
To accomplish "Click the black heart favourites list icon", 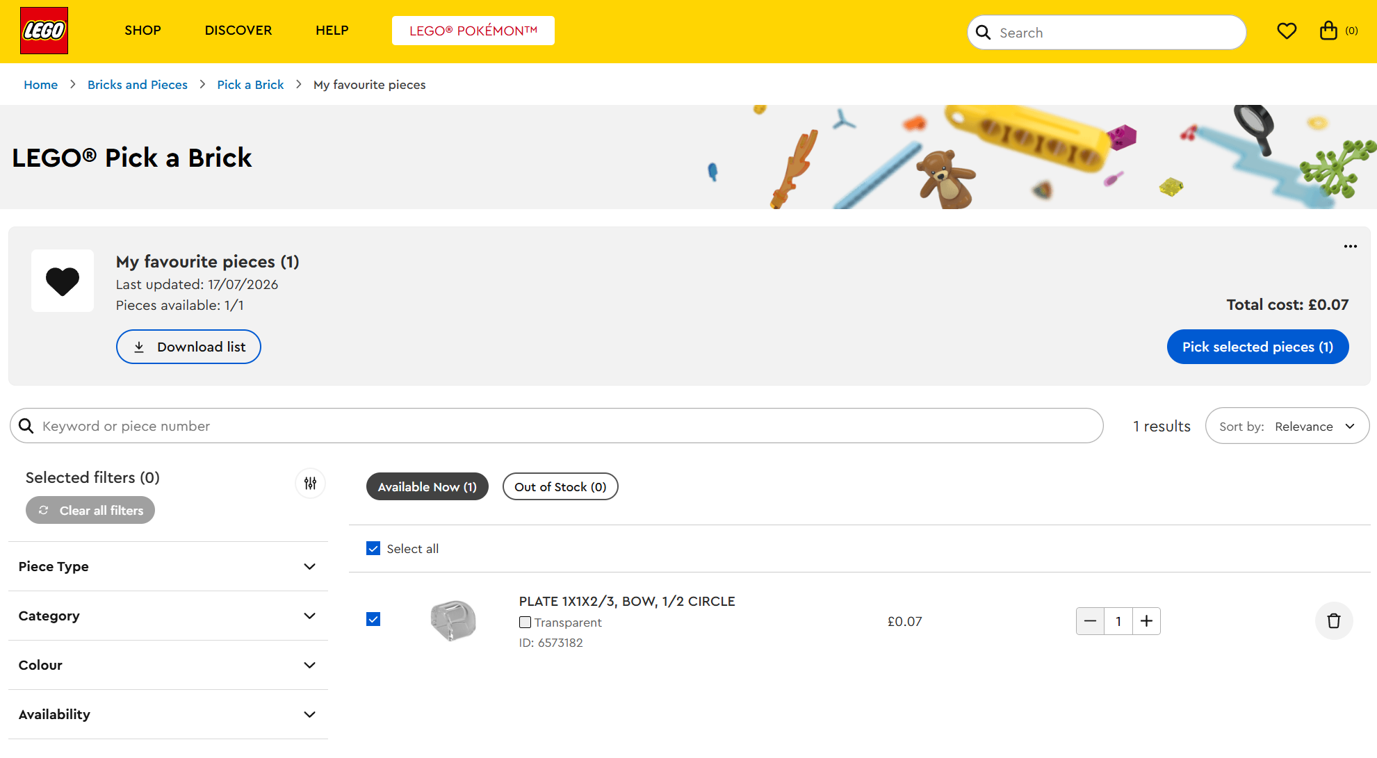I will coord(63,281).
